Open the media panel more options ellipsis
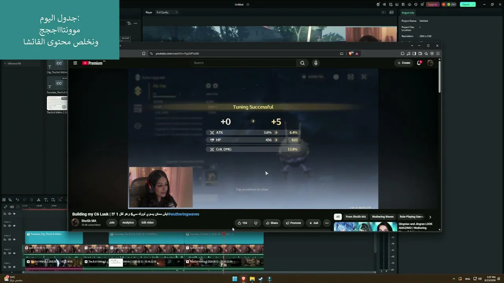This screenshot has height=283, width=504. pos(135,23)
